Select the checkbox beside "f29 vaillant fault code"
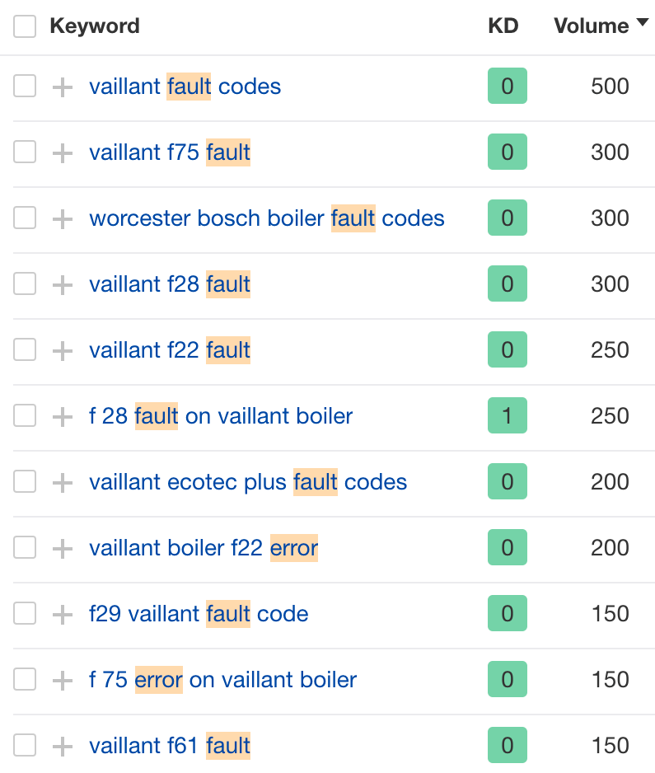This screenshot has width=655, height=773. click(25, 613)
